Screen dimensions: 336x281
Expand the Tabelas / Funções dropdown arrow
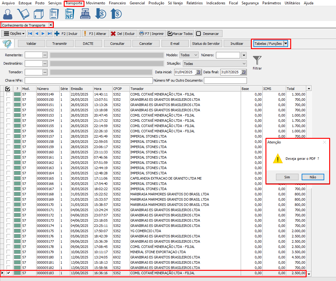click(x=286, y=44)
